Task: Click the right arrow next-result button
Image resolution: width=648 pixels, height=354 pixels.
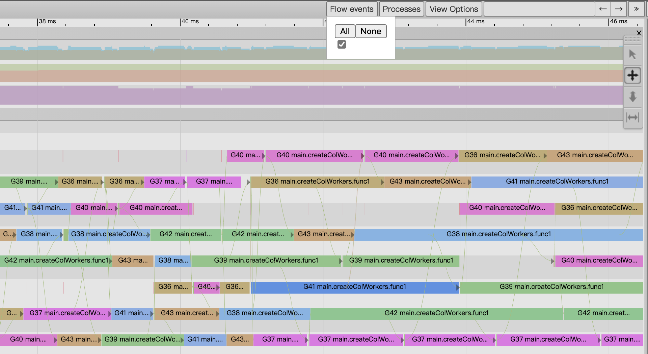Action: [619, 9]
